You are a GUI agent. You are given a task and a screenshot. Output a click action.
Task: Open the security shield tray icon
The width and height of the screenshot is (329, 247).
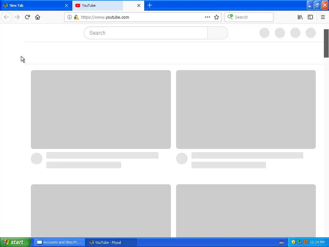[x=293, y=242]
